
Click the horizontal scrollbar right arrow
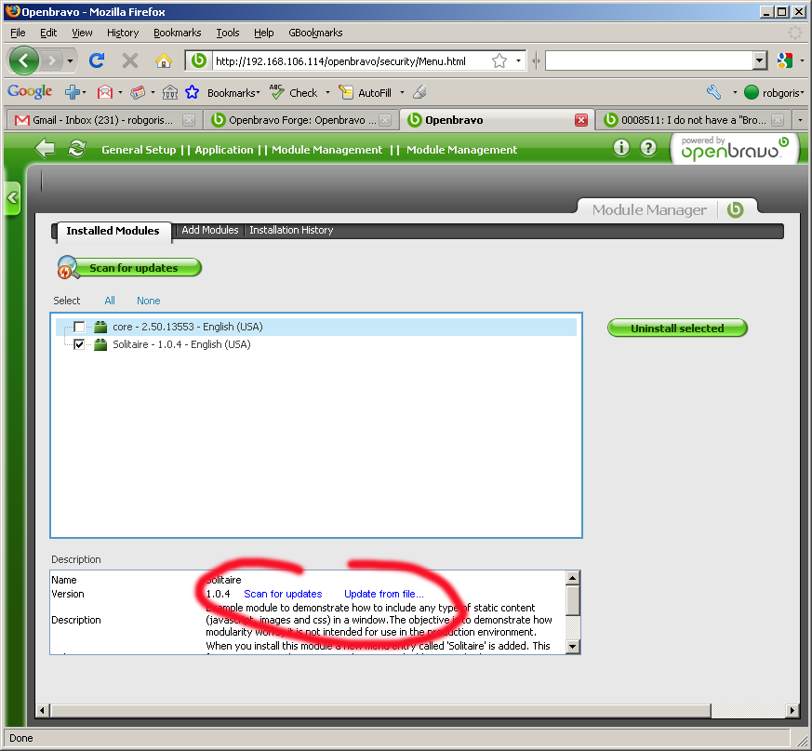[x=792, y=710]
